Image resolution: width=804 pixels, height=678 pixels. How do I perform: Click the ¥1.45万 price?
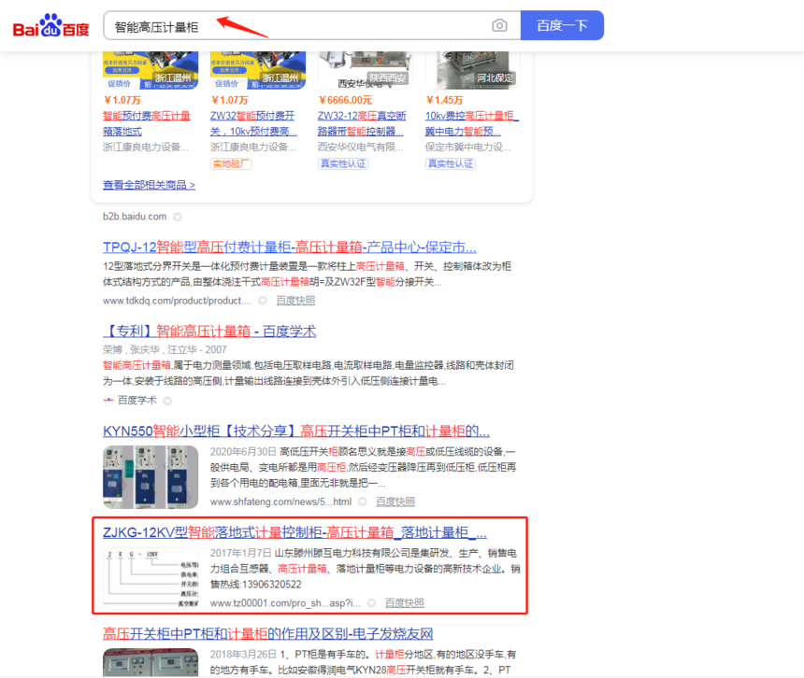444,100
